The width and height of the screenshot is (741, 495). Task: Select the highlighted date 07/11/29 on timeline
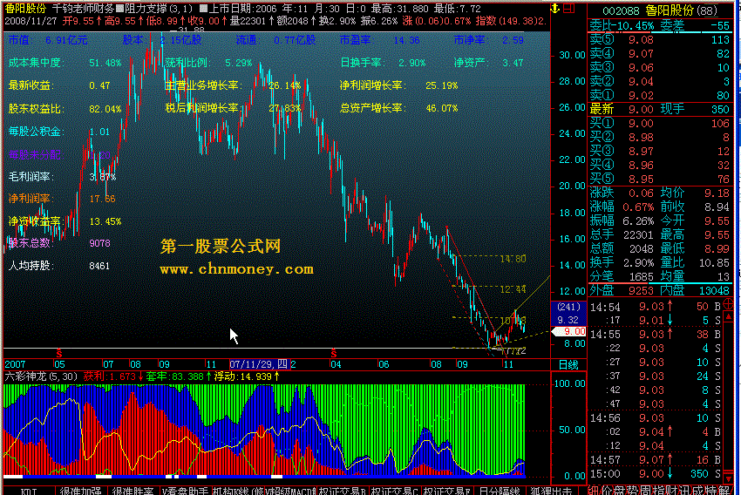coord(259,364)
